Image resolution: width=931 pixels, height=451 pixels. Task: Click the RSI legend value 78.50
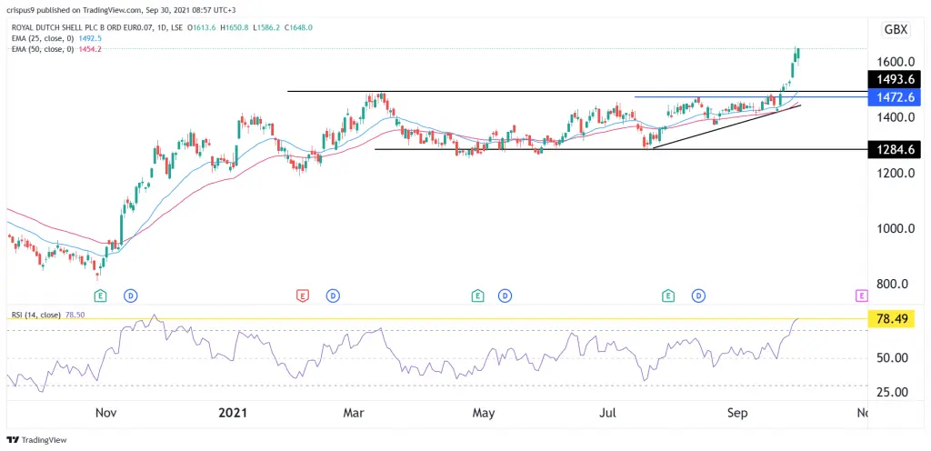pyautogui.click(x=75, y=316)
